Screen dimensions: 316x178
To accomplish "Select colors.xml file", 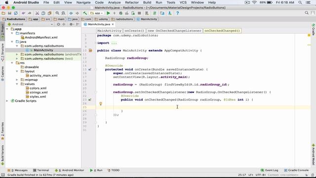I will tap(38, 88).
